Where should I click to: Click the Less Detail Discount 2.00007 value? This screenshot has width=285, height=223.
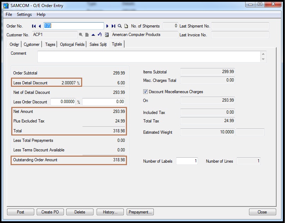(x=68, y=83)
